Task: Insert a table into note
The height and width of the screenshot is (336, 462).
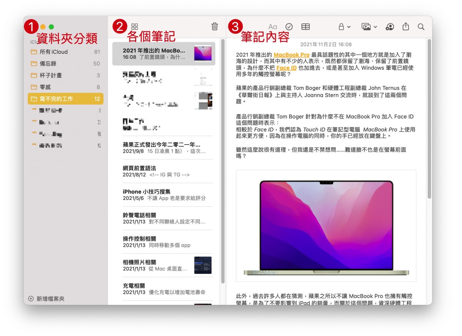Action: [x=305, y=27]
